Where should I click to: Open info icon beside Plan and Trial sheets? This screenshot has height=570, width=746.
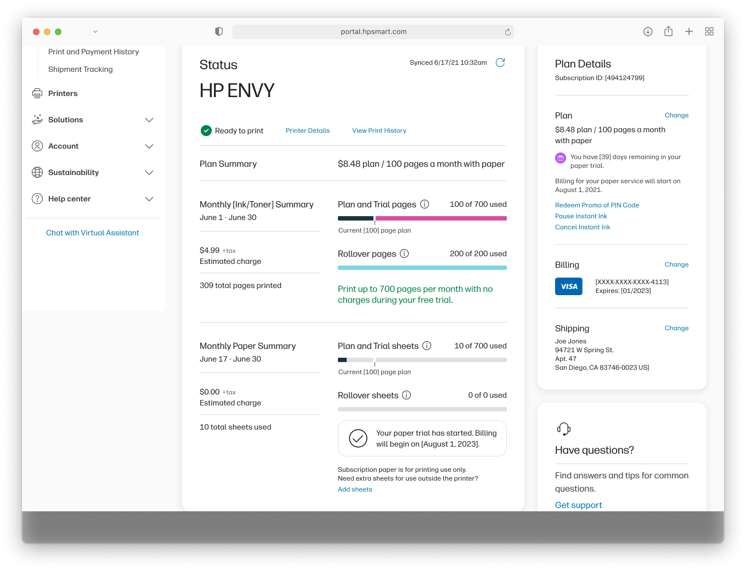click(427, 346)
